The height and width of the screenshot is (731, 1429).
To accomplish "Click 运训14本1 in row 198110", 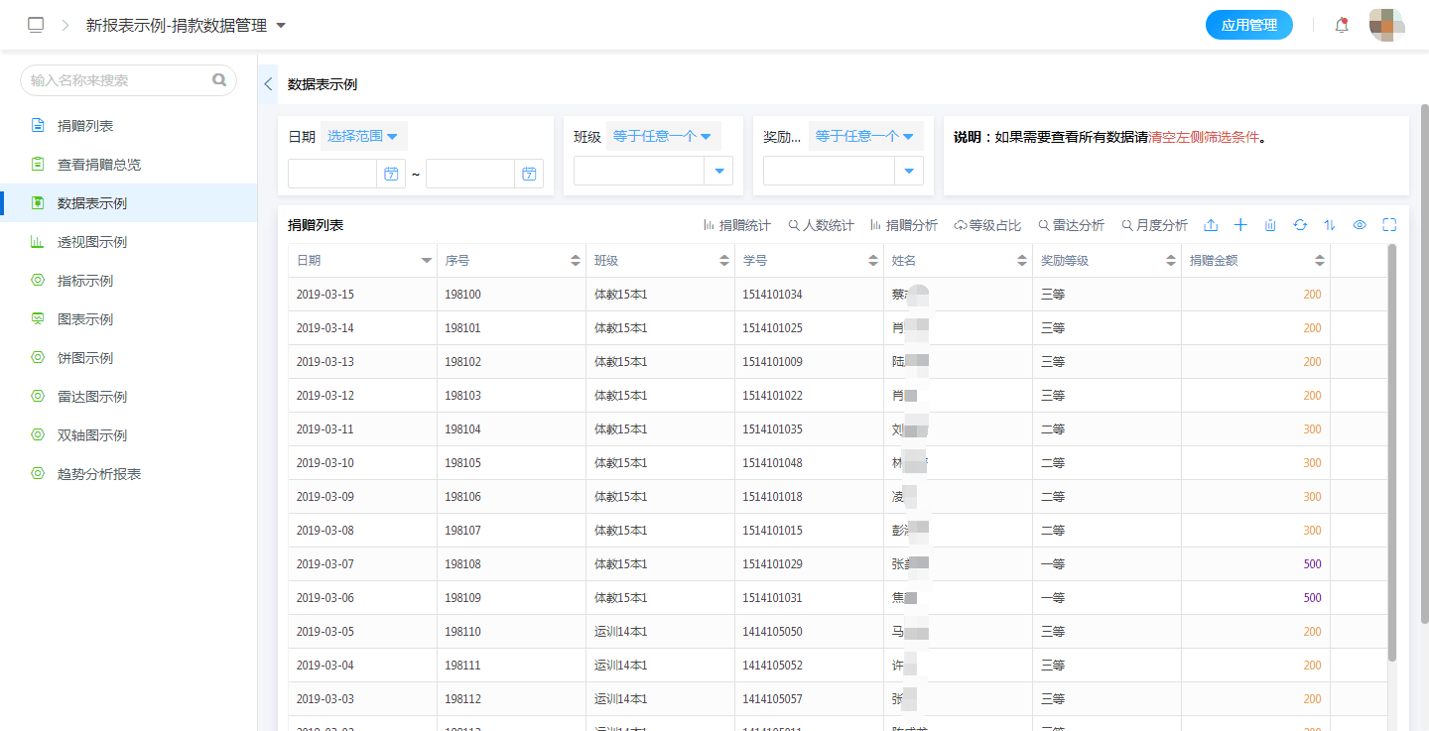I will pyautogui.click(x=621, y=632).
